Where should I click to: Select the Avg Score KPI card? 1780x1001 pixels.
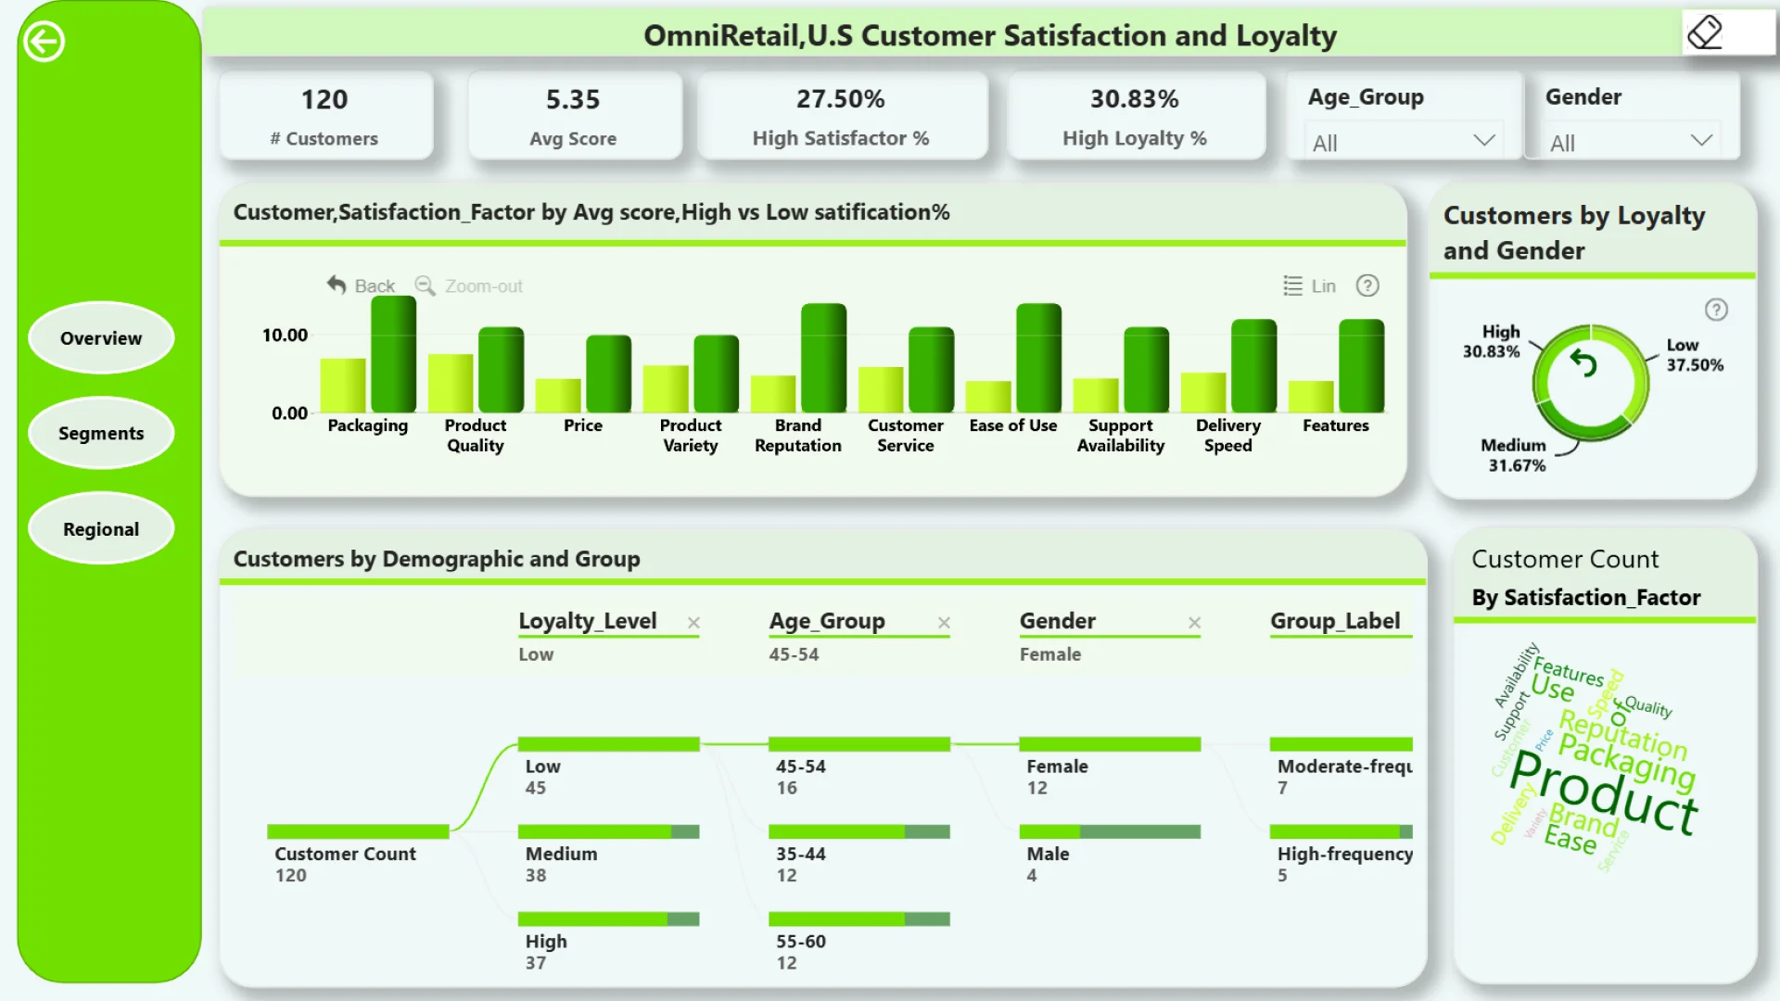click(574, 117)
